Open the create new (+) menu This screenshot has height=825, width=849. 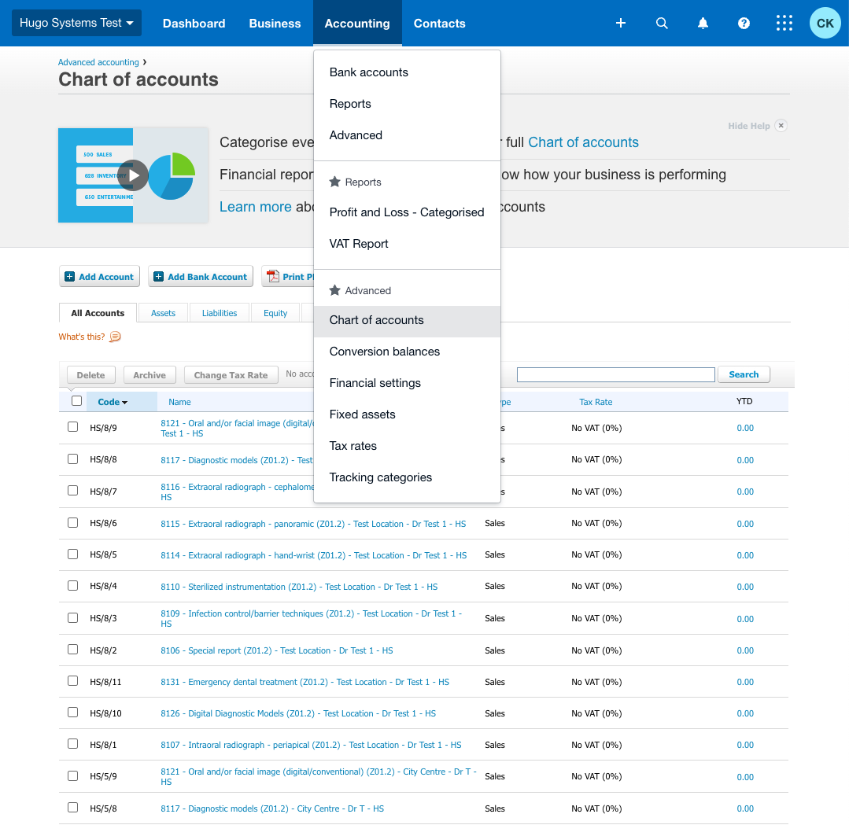[x=621, y=23]
